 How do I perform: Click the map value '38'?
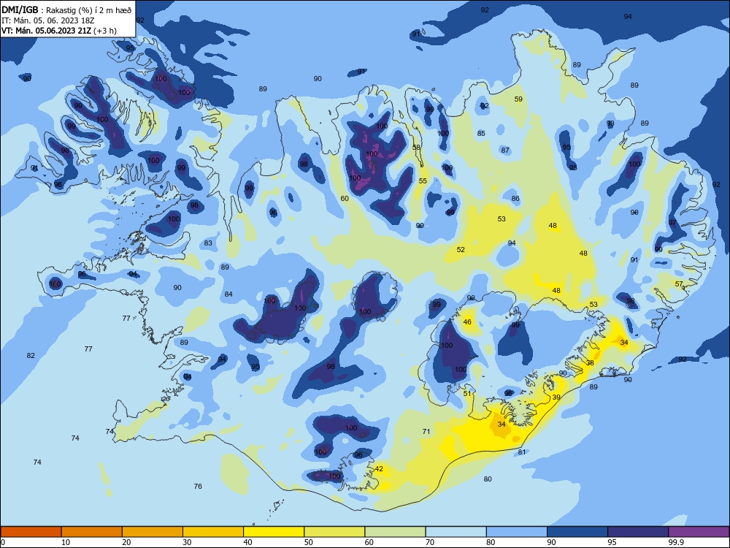(x=590, y=362)
